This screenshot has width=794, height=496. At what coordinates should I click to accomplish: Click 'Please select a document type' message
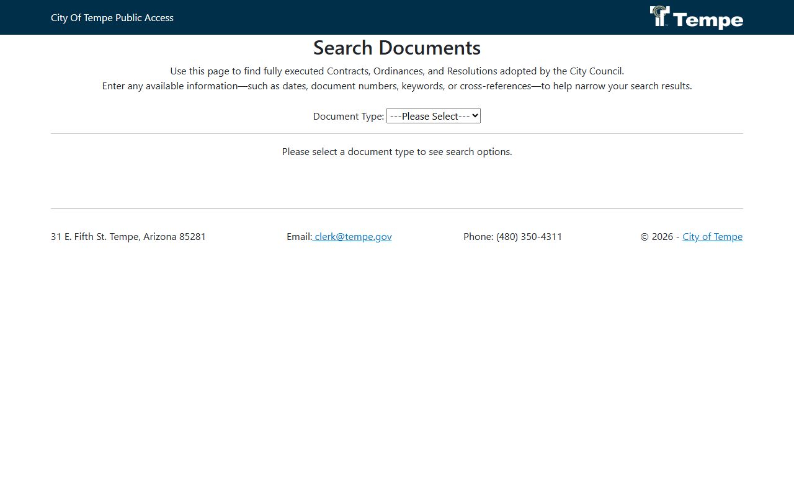coord(397,151)
